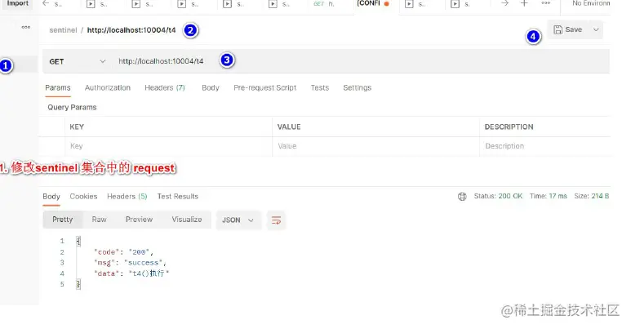Open the JSON format dropdown
The image size is (631, 329).
[238, 220]
